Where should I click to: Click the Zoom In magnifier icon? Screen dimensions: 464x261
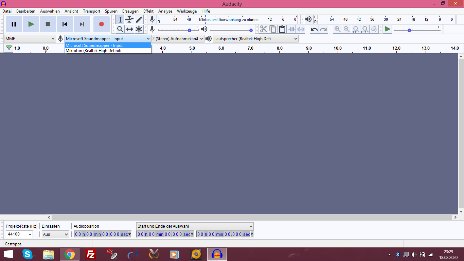(x=337, y=29)
